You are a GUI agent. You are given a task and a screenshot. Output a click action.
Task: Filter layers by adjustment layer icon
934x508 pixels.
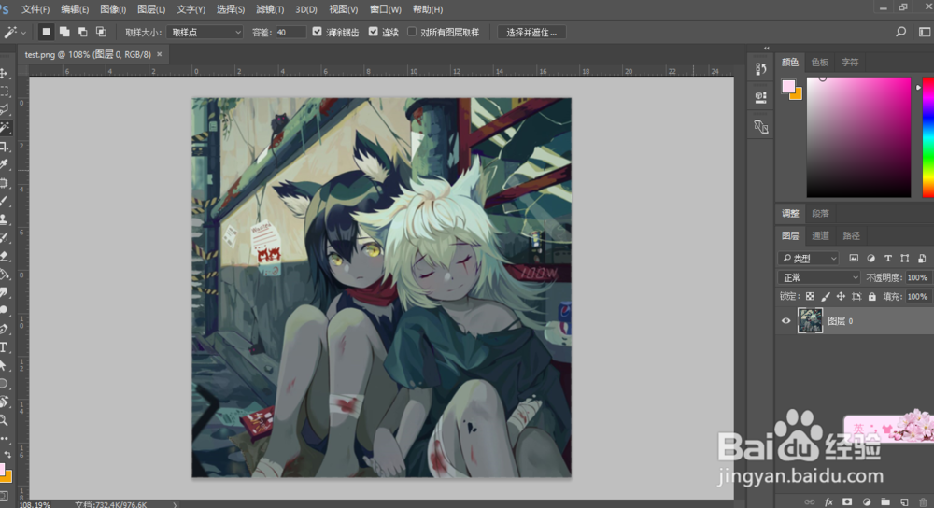[x=870, y=258]
